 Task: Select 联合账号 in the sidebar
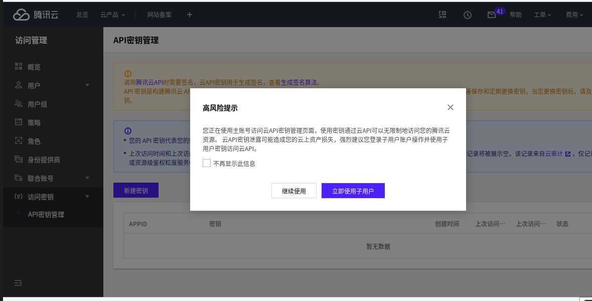click(x=41, y=178)
